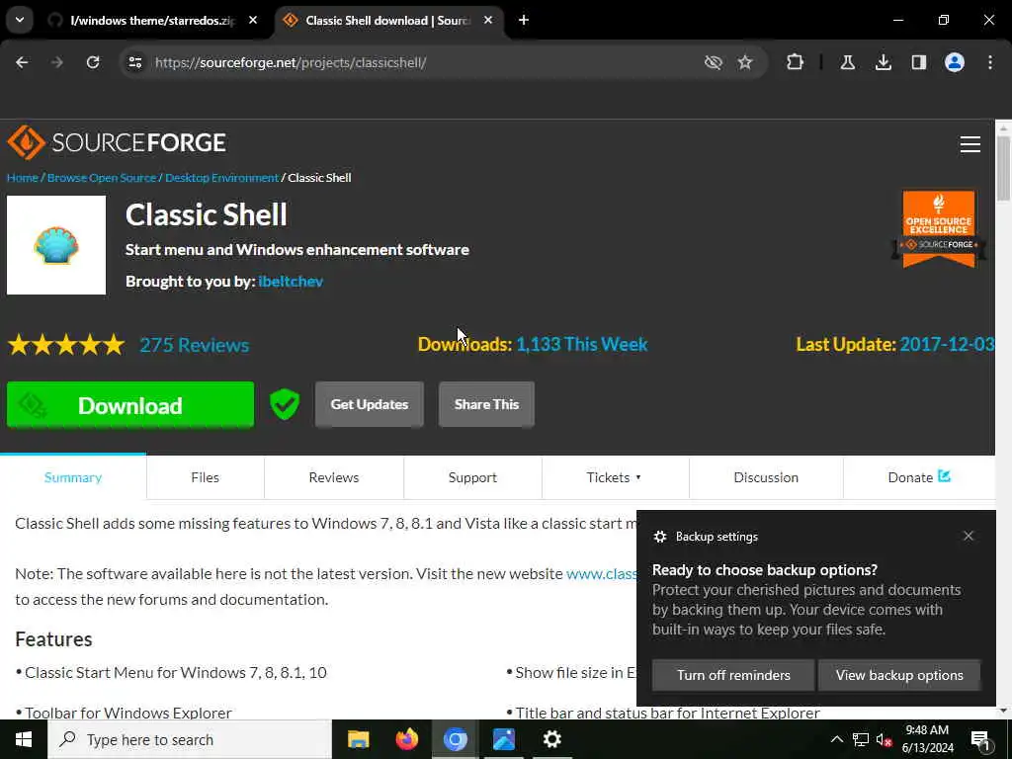Screen dimensions: 1012x759
Task: Click the taskbar search box
Action: coord(190,739)
